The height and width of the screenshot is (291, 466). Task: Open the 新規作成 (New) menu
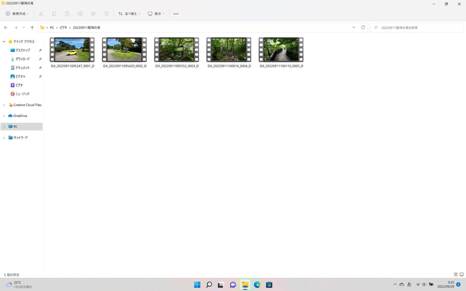[x=17, y=13]
